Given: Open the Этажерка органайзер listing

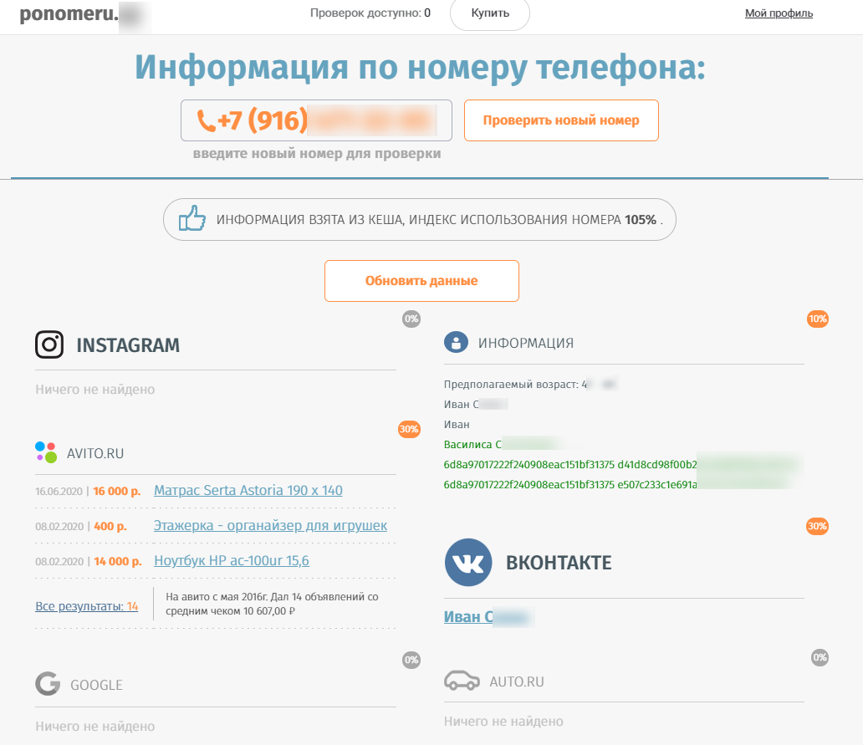Looking at the screenshot, I should click(x=269, y=525).
